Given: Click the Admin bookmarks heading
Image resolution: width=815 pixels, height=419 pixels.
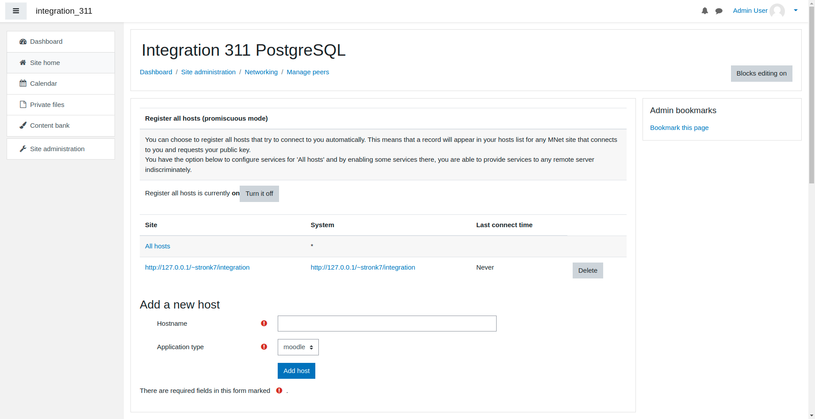Looking at the screenshot, I should [683, 110].
